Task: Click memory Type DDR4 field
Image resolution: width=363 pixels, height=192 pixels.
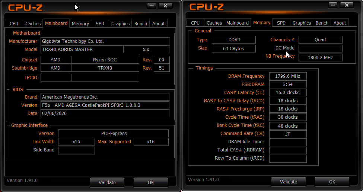Action: pyautogui.click(x=234, y=39)
